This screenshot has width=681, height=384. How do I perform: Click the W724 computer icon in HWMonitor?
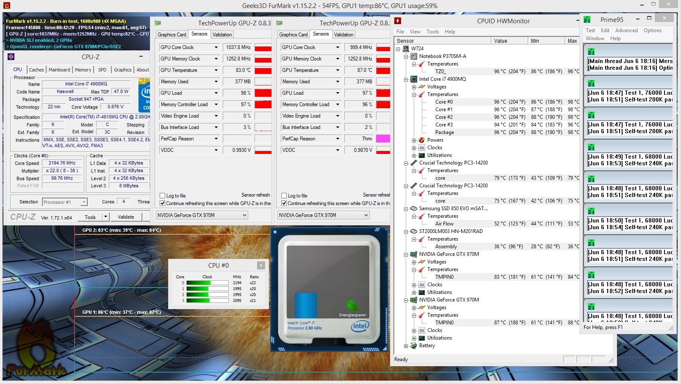(406, 49)
